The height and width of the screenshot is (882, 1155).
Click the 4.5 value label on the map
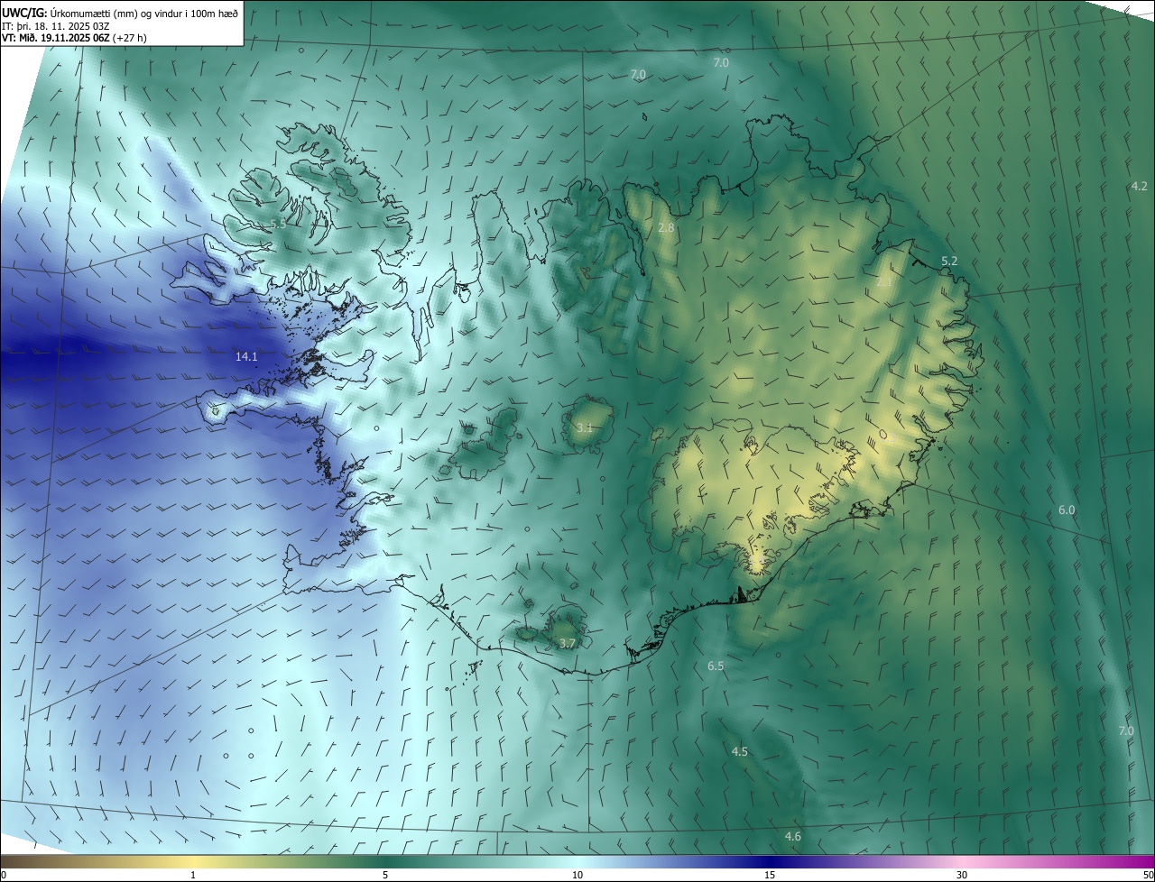(x=739, y=752)
